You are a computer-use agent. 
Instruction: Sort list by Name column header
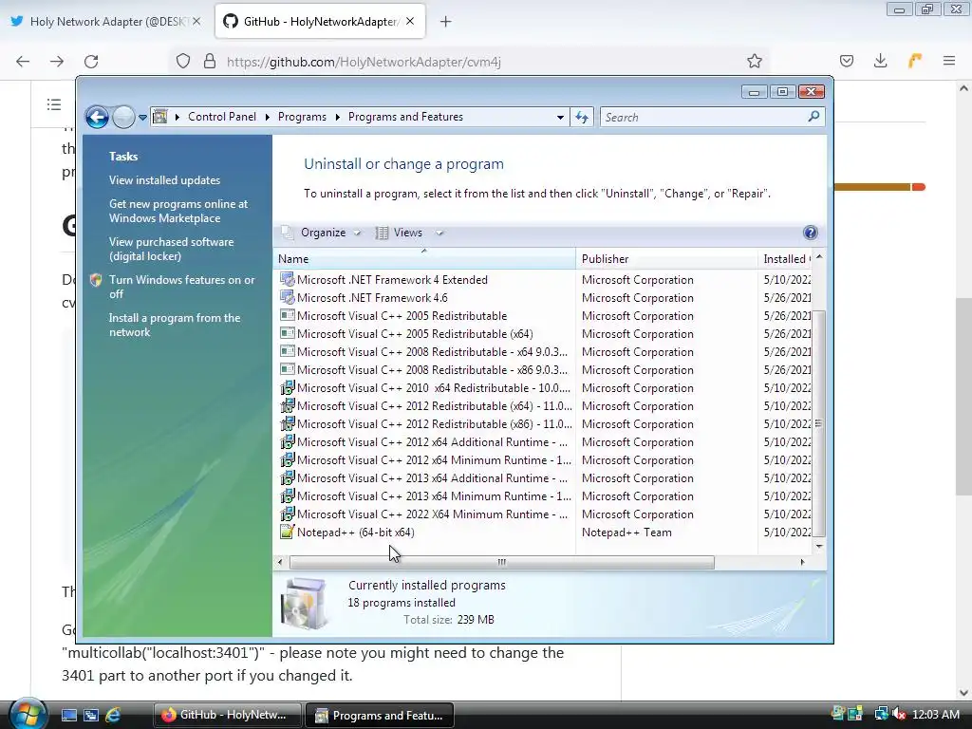click(424, 259)
